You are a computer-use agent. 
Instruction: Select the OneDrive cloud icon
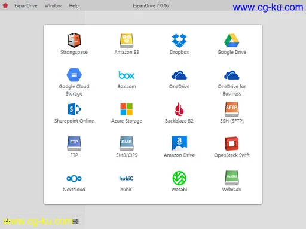(179, 75)
